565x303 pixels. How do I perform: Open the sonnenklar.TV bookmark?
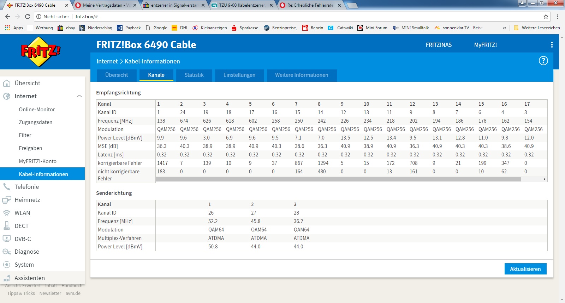tap(458, 28)
